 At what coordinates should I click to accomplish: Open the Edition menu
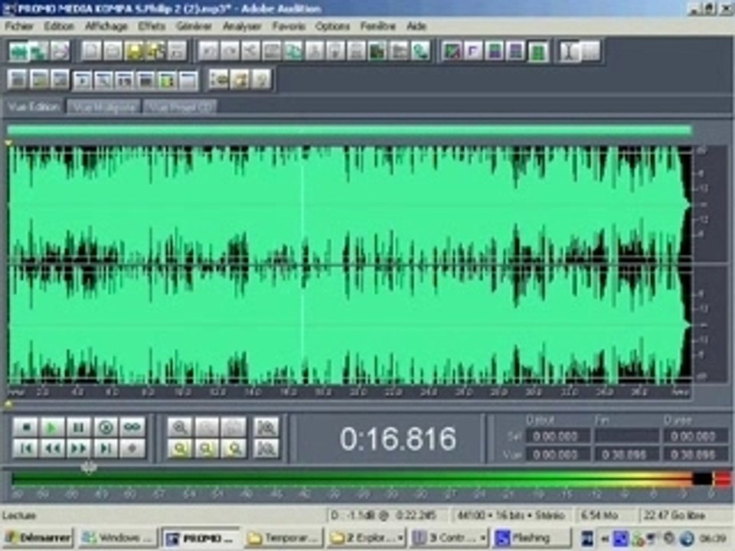[x=59, y=26]
